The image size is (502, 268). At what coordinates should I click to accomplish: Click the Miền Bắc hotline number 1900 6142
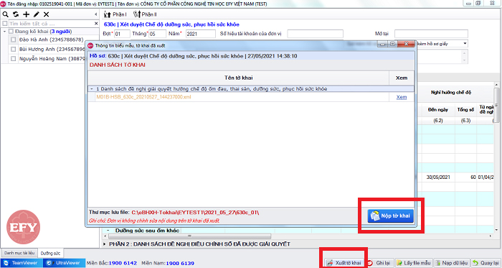click(x=123, y=263)
